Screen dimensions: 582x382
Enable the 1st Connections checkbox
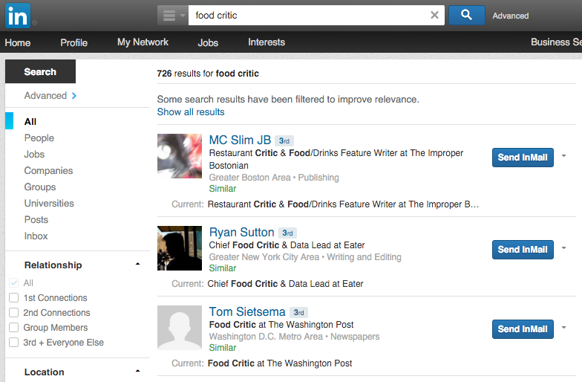[x=14, y=298]
